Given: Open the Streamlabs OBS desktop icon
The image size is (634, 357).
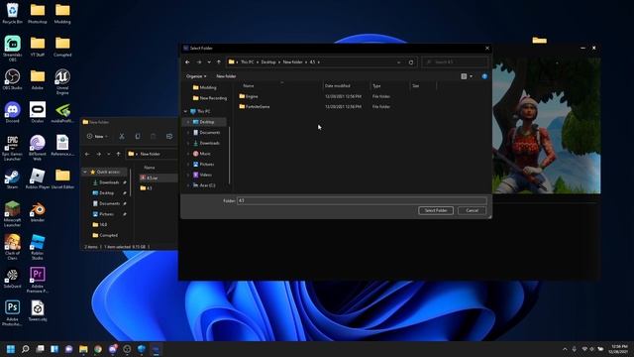Looking at the screenshot, I should (12, 49).
